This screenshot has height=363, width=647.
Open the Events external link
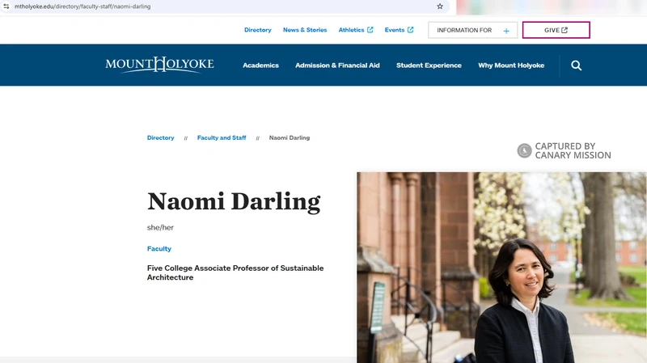tap(399, 30)
